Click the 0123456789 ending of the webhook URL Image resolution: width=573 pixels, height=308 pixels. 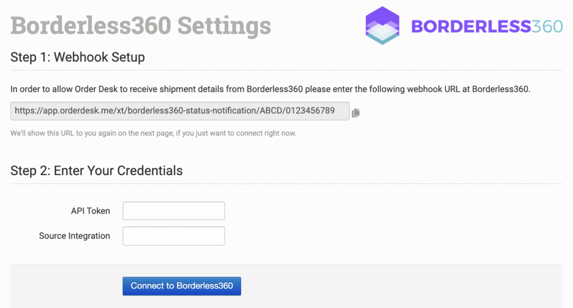(311, 111)
